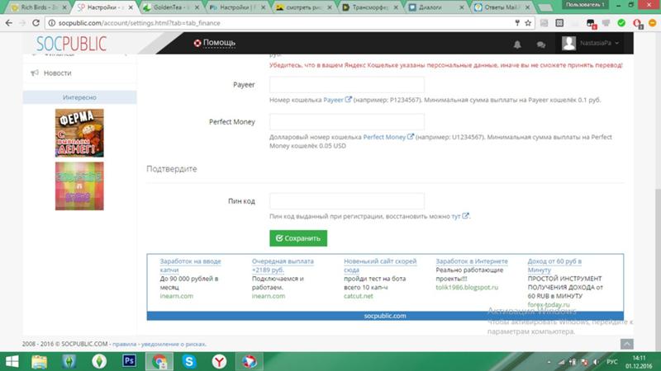
Task: Click the notifications bell icon in header
Action: 518,44
